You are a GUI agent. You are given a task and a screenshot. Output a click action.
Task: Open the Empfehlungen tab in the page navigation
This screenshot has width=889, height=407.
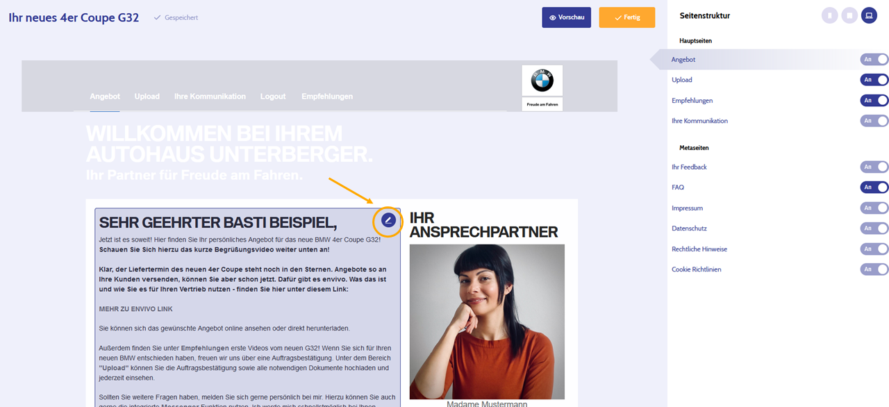click(x=327, y=97)
